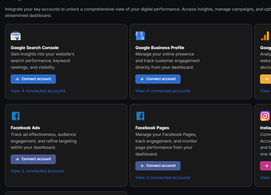Connect a Facebook Ads account
The width and height of the screenshot is (271, 195).
pos(33,159)
